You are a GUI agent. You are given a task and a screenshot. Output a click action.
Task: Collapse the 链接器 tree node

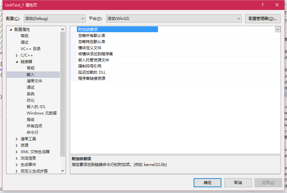tap(17, 62)
